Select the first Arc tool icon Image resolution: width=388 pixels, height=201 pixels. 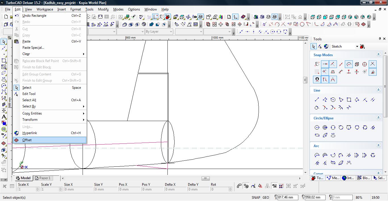coord(317,155)
